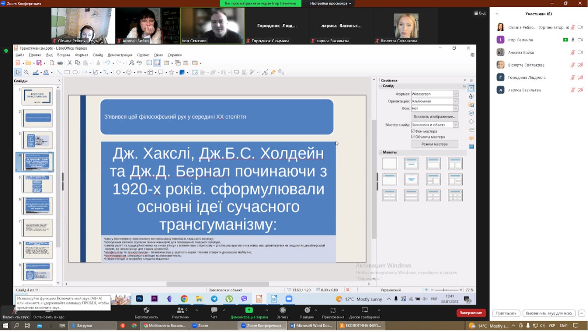Open the Ориентация dropdown

(x=455, y=101)
